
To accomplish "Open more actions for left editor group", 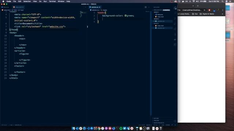I will (x=86, y=7).
